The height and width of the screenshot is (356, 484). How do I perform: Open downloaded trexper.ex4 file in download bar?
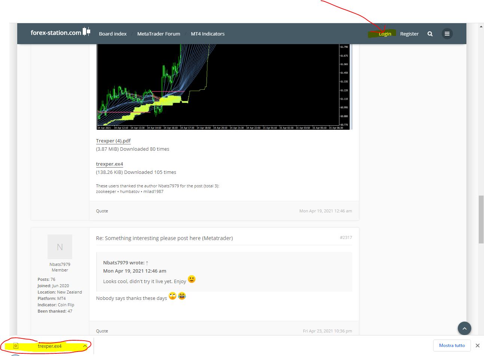[x=49, y=346]
